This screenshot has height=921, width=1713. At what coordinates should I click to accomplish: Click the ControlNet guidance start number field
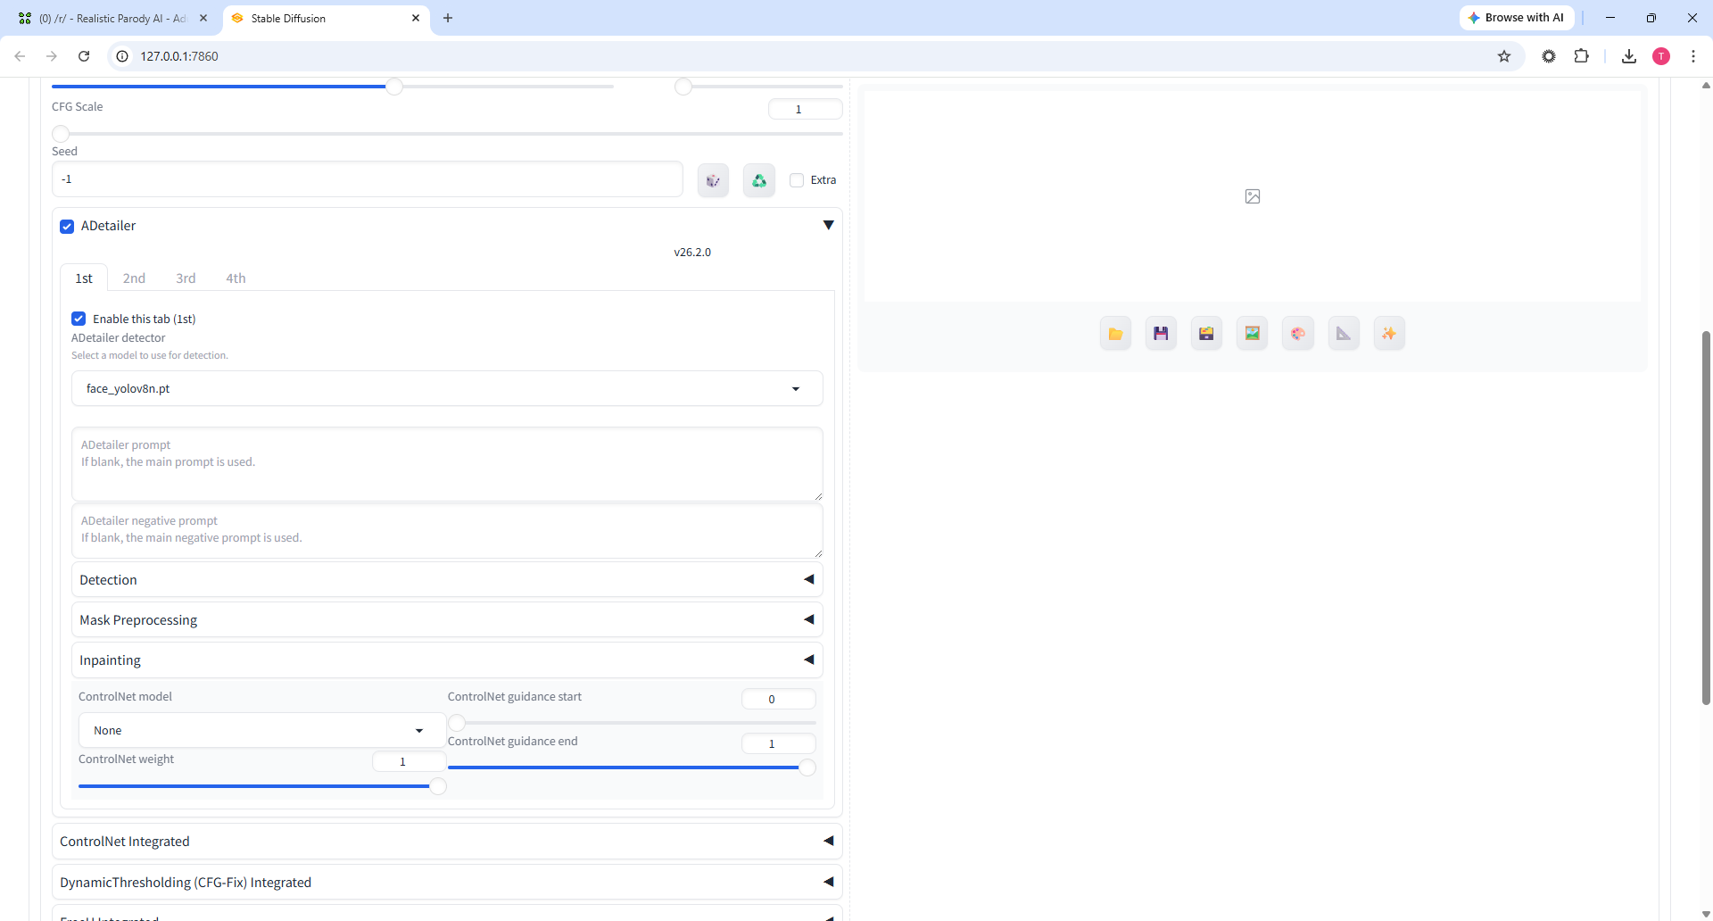779,699
